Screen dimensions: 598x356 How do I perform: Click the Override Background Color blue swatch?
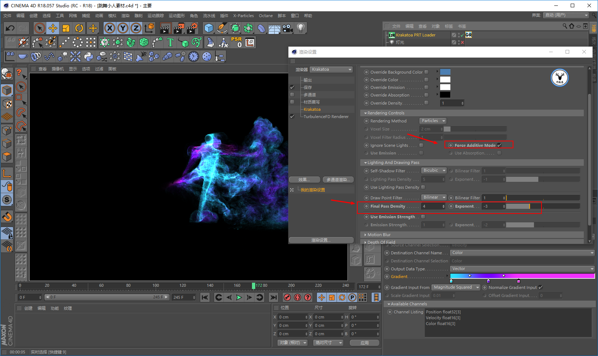[x=445, y=72]
